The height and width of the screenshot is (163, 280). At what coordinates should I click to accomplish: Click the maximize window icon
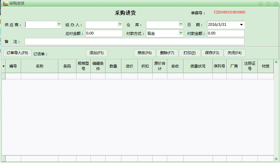268,4
